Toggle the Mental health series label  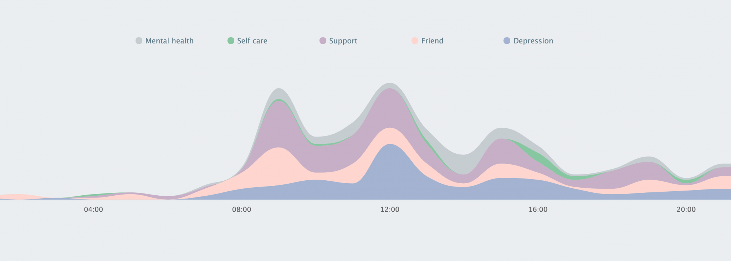tap(169, 41)
